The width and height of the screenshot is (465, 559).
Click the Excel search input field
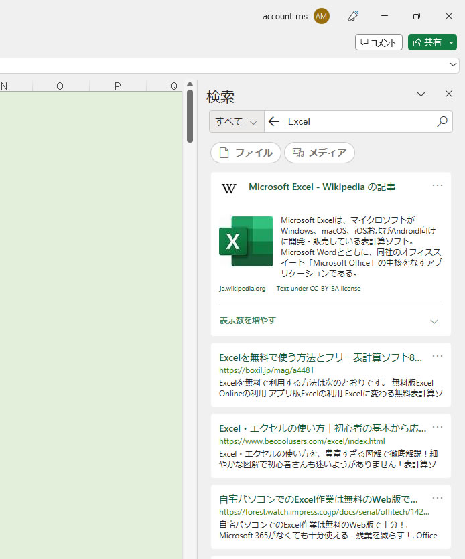(x=360, y=122)
